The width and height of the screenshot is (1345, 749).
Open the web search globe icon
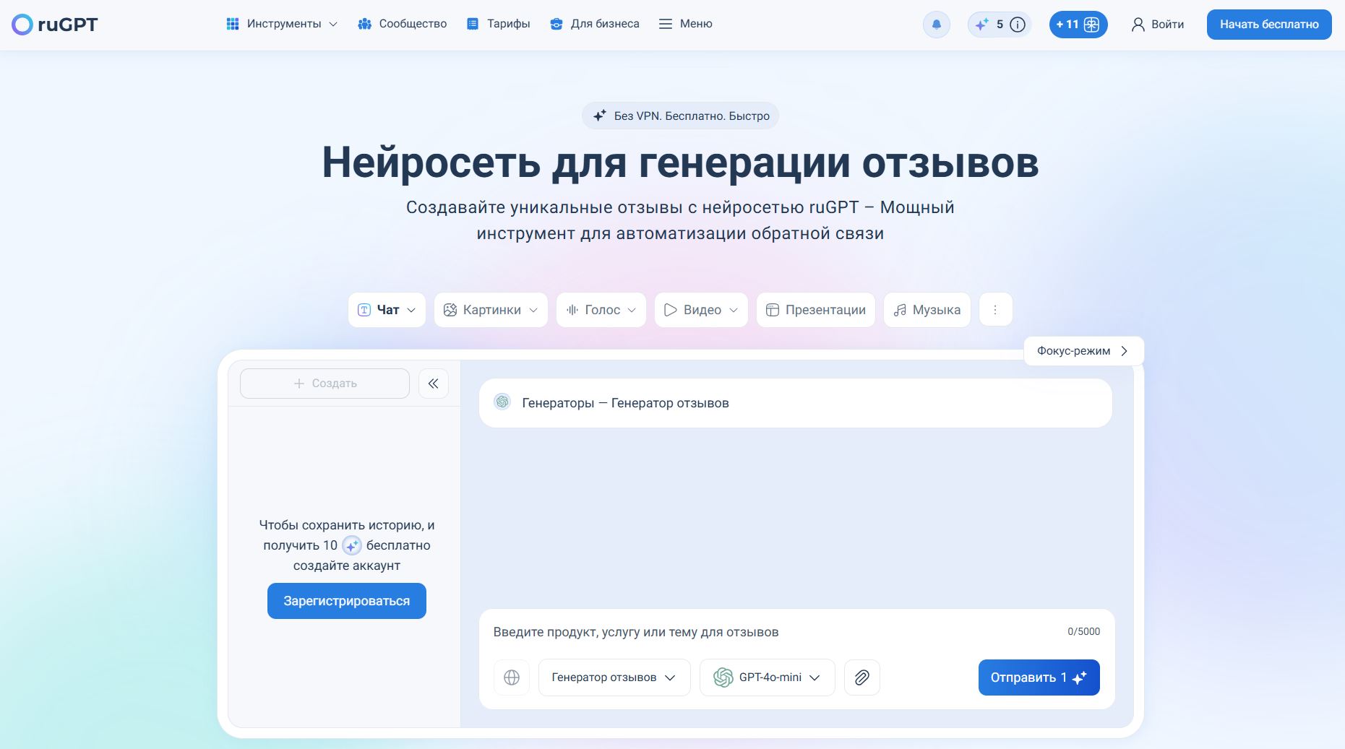512,677
